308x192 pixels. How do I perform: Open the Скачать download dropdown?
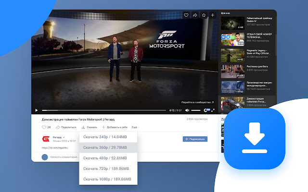[x=90, y=127]
